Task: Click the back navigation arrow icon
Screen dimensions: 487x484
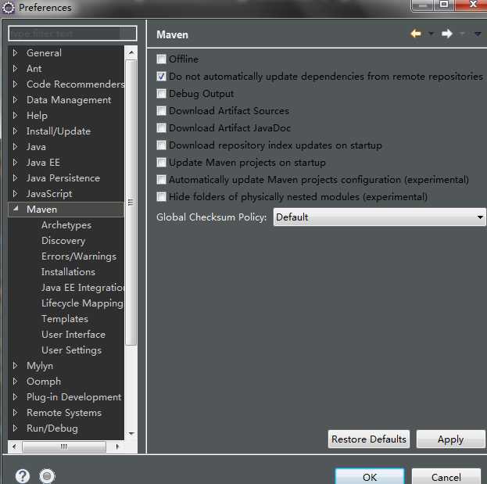Action: coord(416,34)
